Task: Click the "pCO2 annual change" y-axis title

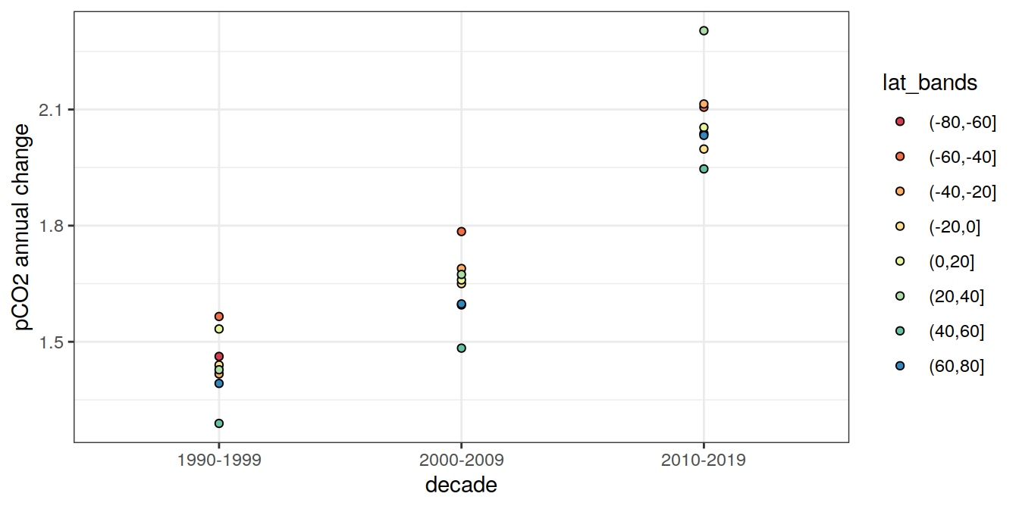Action: [x=23, y=226]
